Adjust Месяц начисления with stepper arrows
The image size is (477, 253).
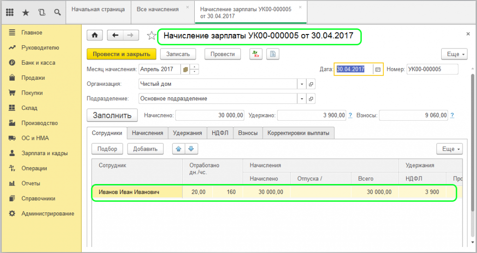(x=195, y=69)
